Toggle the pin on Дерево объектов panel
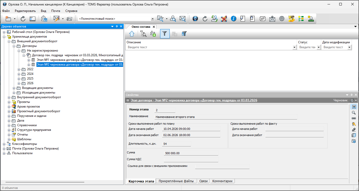 (117, 26)
